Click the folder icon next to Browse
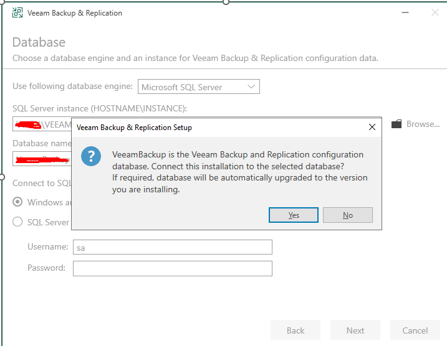This screenshot has width=447, height=346. (x=397, y=124)
